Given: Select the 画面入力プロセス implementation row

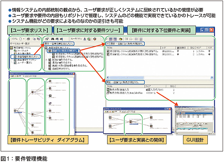Looking at the screenshot, I should 141,90.
